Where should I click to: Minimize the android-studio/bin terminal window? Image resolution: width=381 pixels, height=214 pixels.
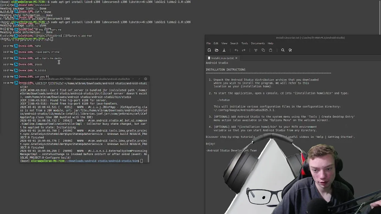tap(133, 79)
